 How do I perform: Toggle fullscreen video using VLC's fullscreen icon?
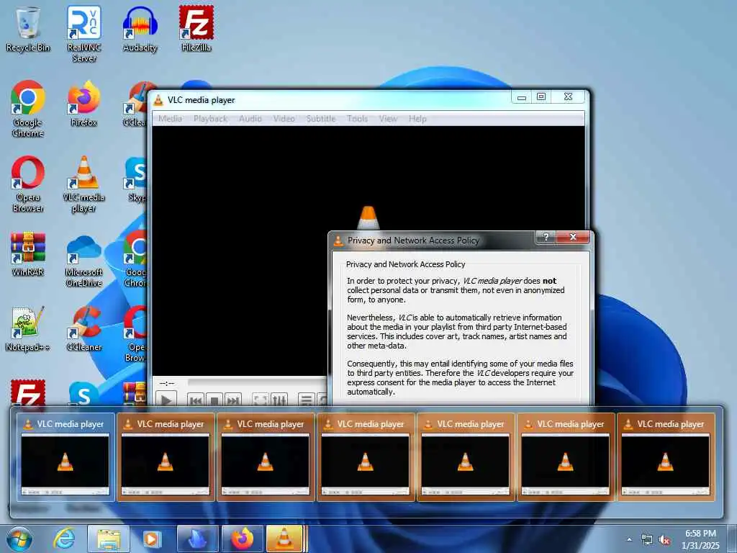(261, 400)
